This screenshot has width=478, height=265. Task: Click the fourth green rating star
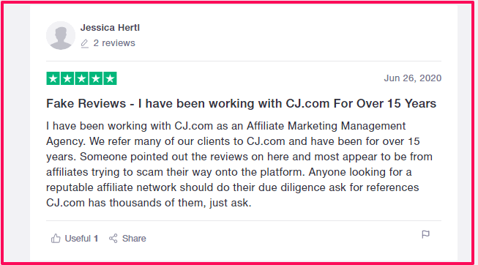96,78
